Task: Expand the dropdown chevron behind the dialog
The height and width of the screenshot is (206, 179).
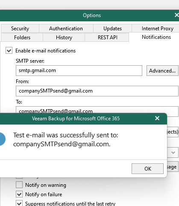Action: click(x=173, y=153)
